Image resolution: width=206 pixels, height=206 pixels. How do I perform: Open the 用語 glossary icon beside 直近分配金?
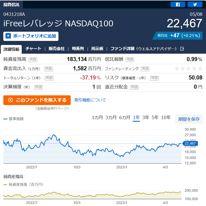tap(134, 87)
